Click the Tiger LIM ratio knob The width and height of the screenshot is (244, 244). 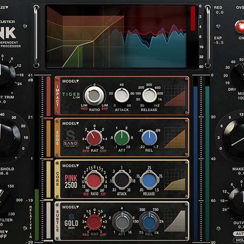click(94, 96)
